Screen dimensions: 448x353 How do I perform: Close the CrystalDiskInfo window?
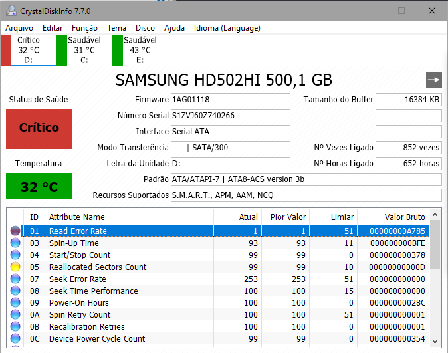pos(432,11)
